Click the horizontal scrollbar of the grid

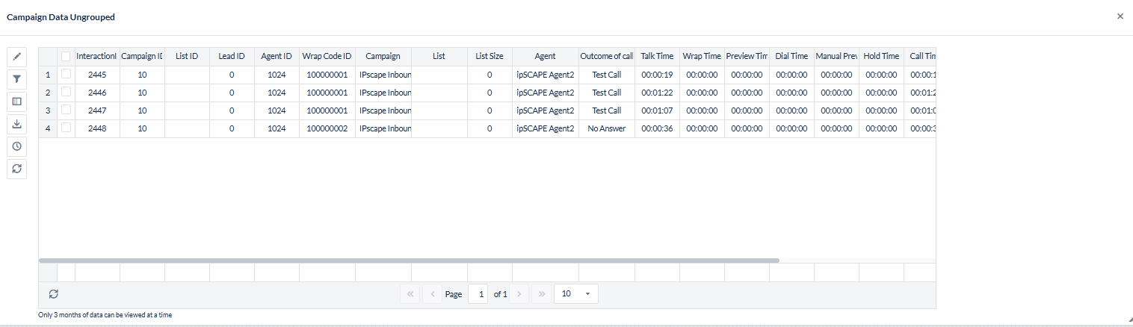click(409, 261)
